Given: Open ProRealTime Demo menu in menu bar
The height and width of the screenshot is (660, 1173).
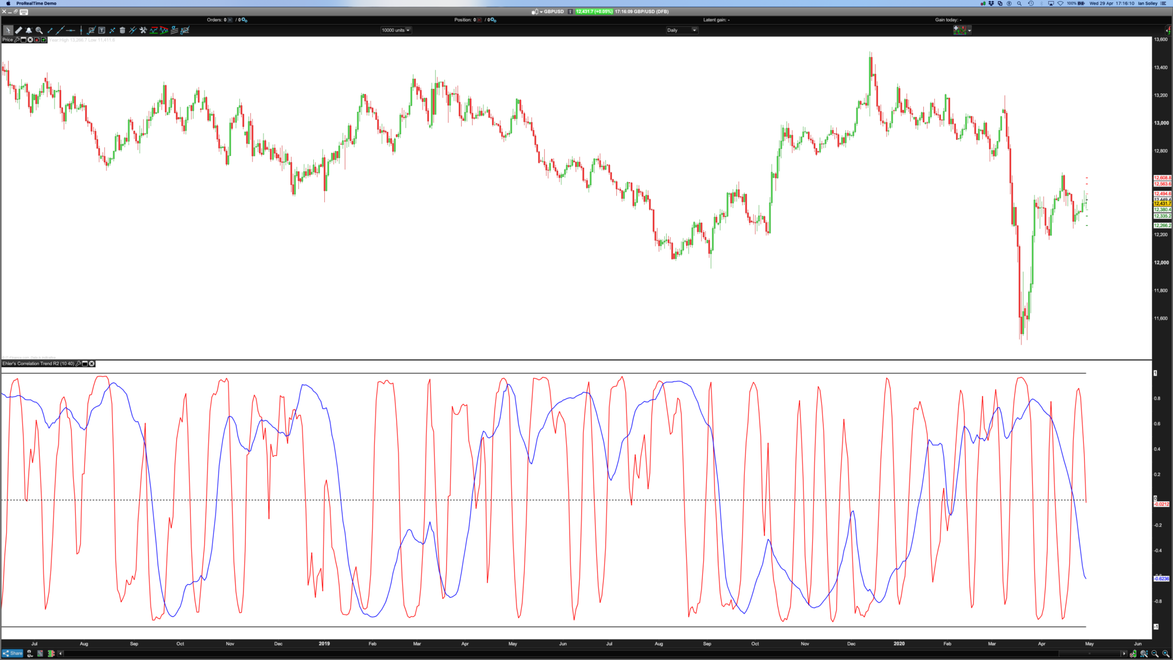Looking at the screenshot, I should pyautogui.click(x=36, y=3).
